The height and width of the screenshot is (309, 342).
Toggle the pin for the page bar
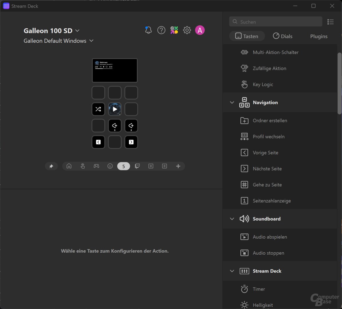[x=51, y=166]
